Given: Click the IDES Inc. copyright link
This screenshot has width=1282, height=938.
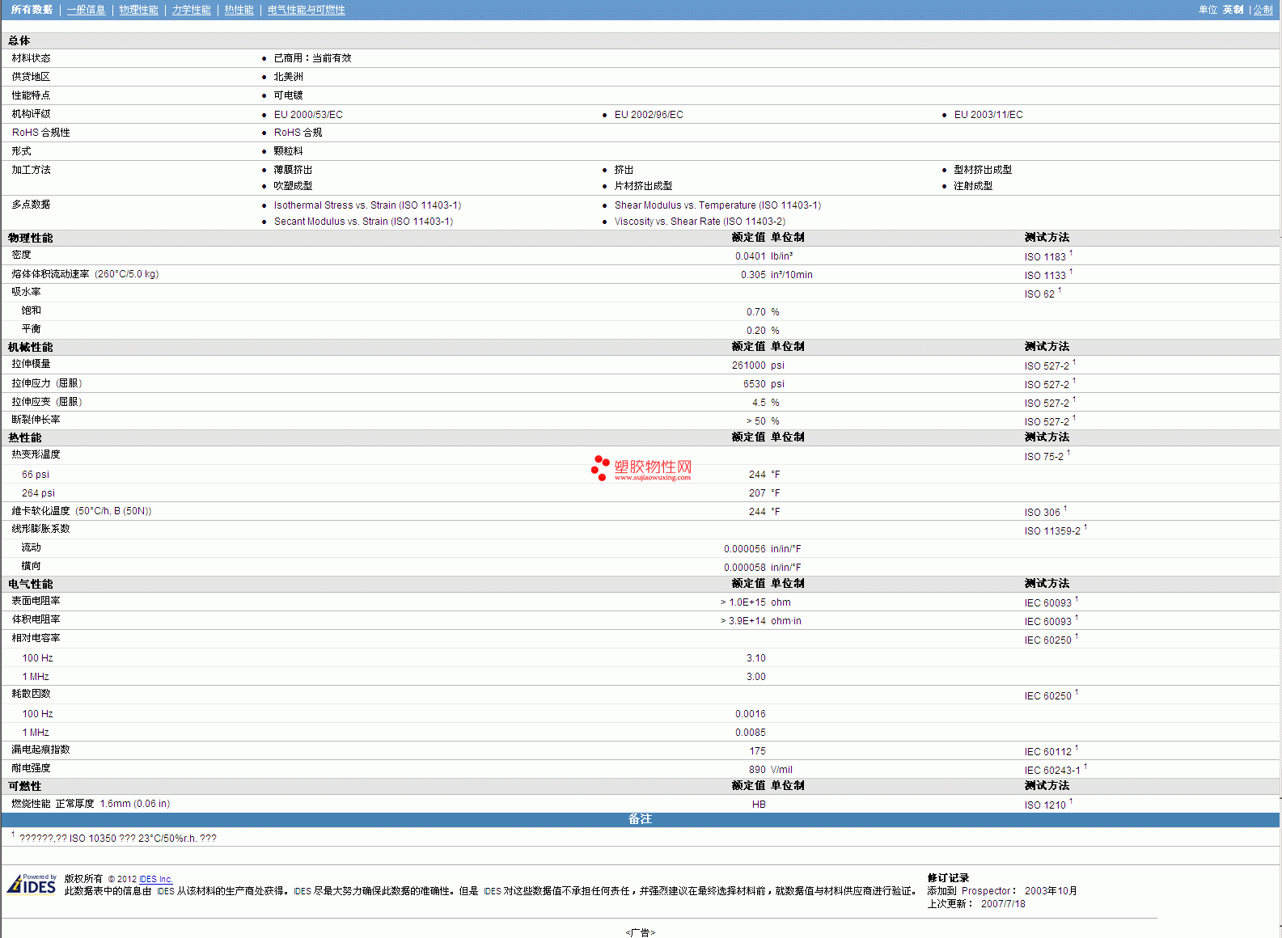Looking at the screenshot, I should [x=156, y=879].
